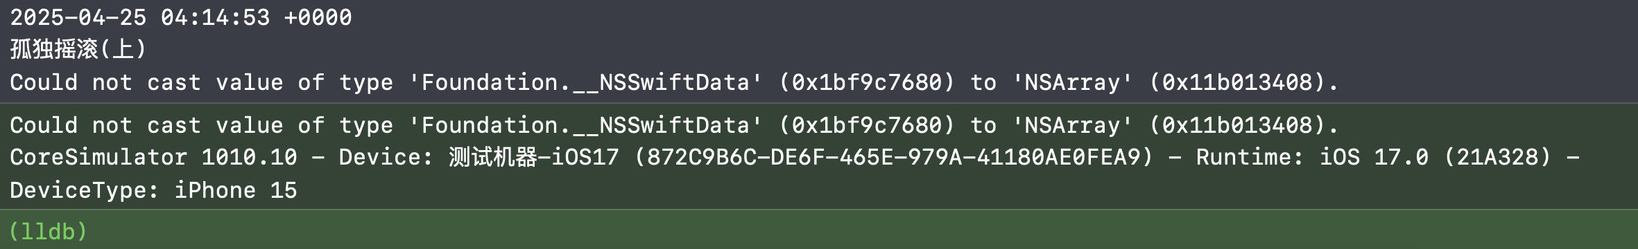Image resolution: width=1638 pixels, height=249 pixels.
Task: Click the (lldb) debugger prompt
Action: [x=48, y=231]
